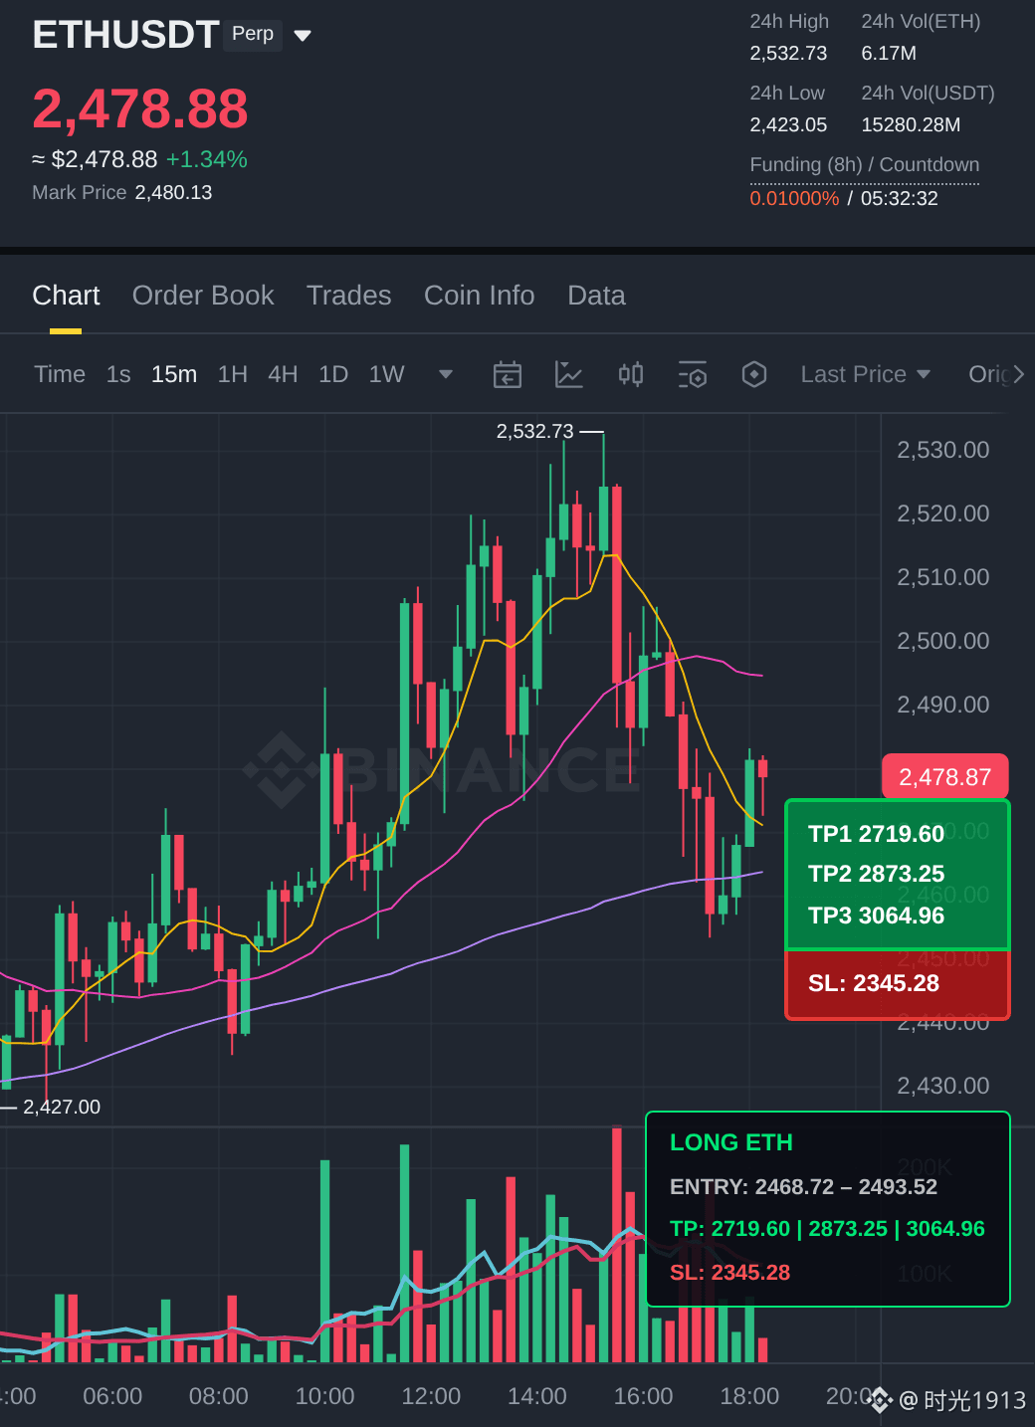Open the Data tab
Screen dimensions: 1035x1427
point(596,296)
